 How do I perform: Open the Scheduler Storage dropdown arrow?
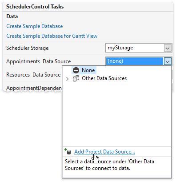coord(168,48)
